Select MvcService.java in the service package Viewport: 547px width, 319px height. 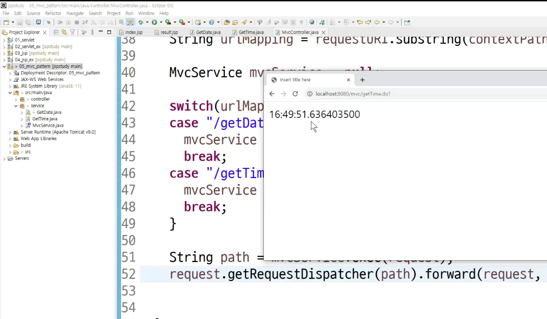click(48, 126)
